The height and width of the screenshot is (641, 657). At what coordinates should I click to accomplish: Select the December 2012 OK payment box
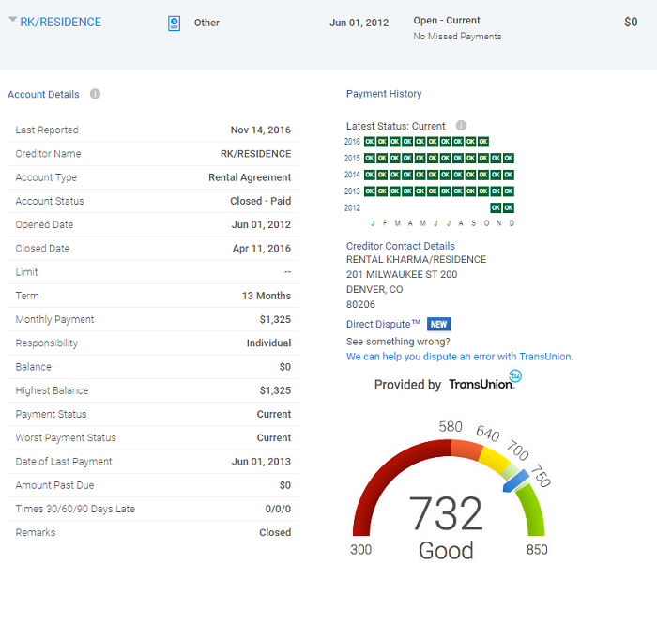coord(509,208)
